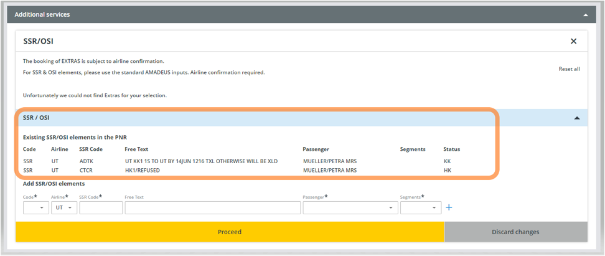Close the SSR/OSI dialog with X
605x256 pixels.
573,41
